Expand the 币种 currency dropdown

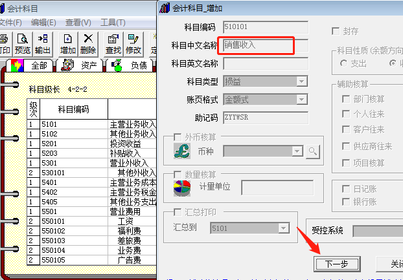[x=297, y=151]
